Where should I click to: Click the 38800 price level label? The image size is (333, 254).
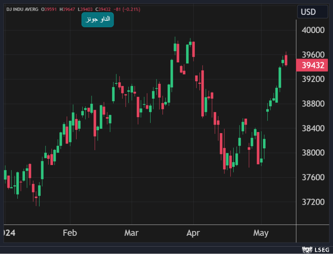coord(313,104)
